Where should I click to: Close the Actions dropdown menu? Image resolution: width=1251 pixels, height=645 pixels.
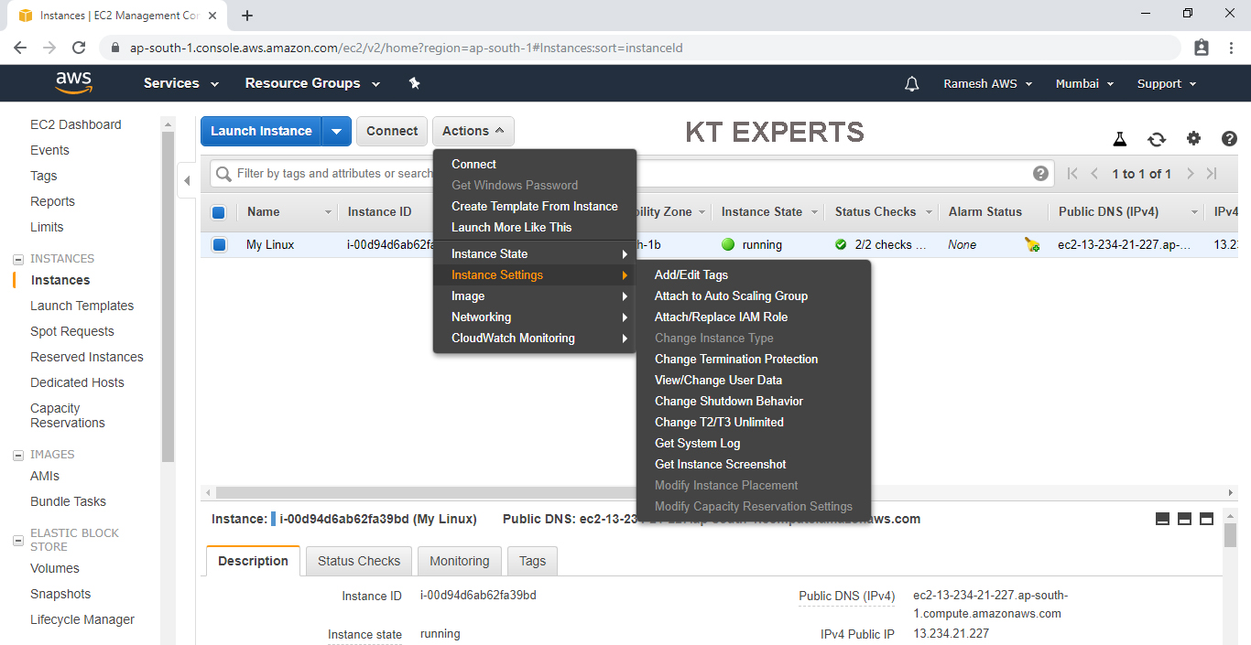473,131
